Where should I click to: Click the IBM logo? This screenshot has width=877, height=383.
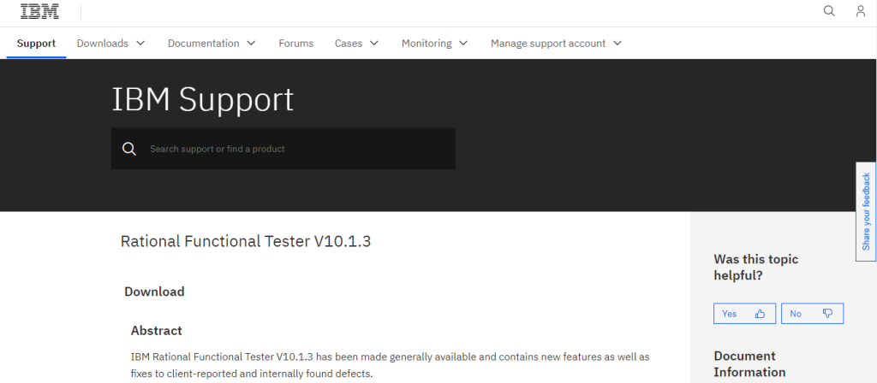39,11
